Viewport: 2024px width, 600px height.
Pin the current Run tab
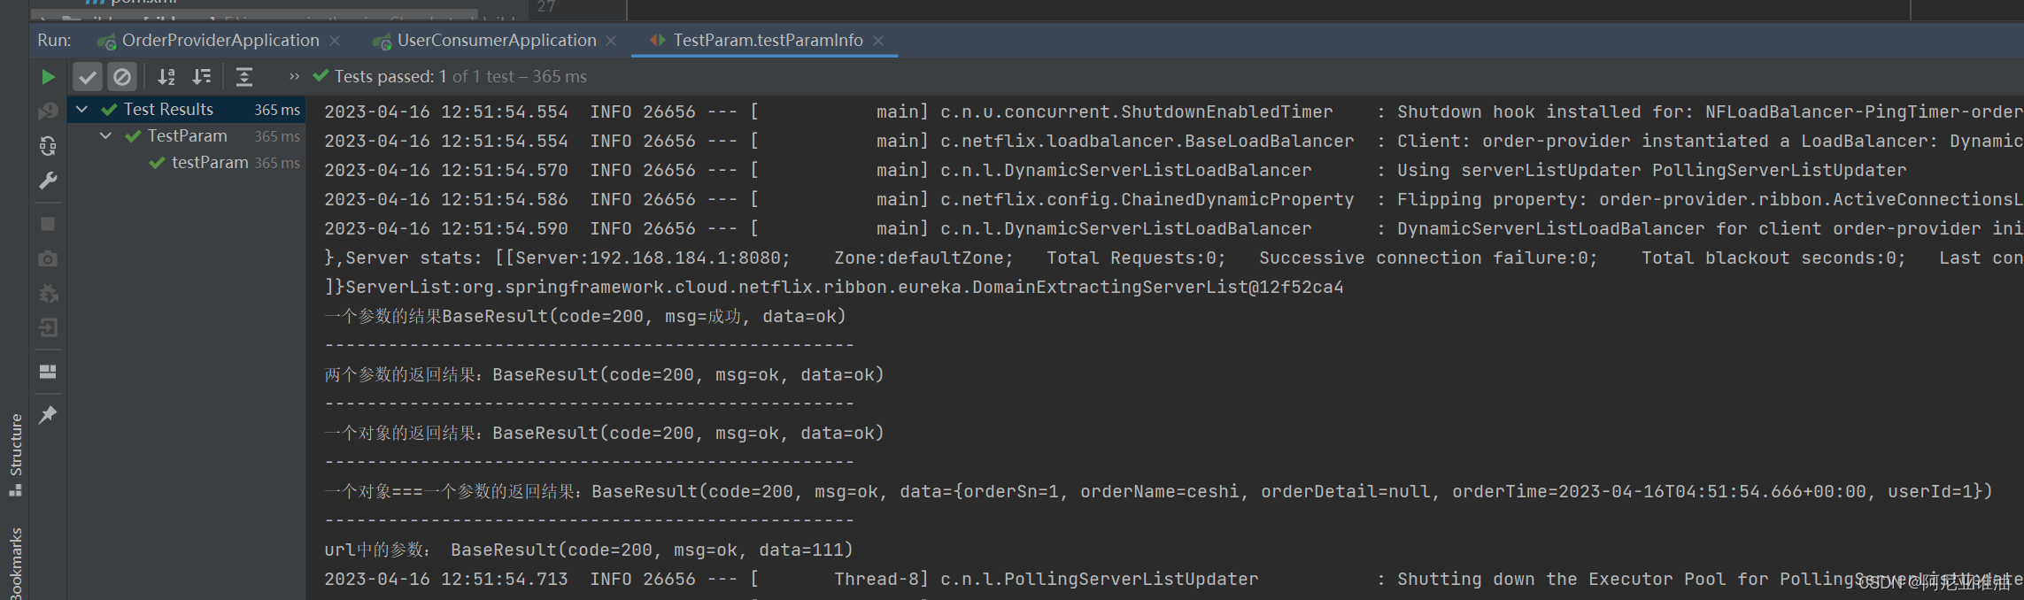tap(48, 414)
